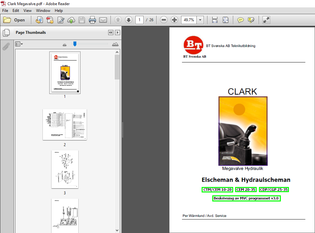Screen dimensions: 315x233
Task: Click the Open folder icon
Action: click(x=7, y=20)
